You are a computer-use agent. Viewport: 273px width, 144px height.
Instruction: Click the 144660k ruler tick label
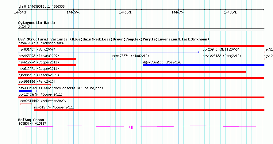pyautogui.click(x=125, y=13)
